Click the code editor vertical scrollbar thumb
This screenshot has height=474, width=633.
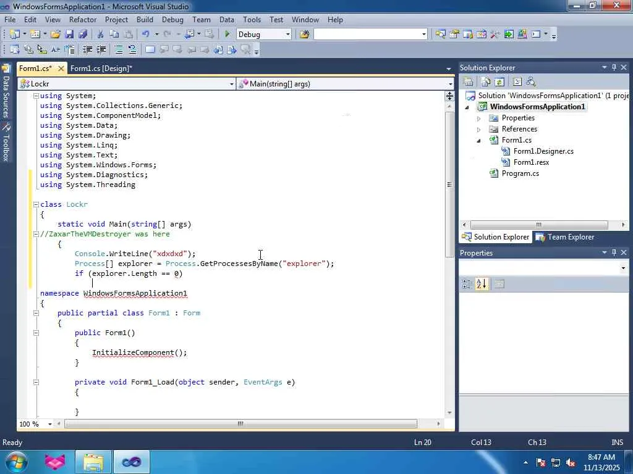point(449,185)
